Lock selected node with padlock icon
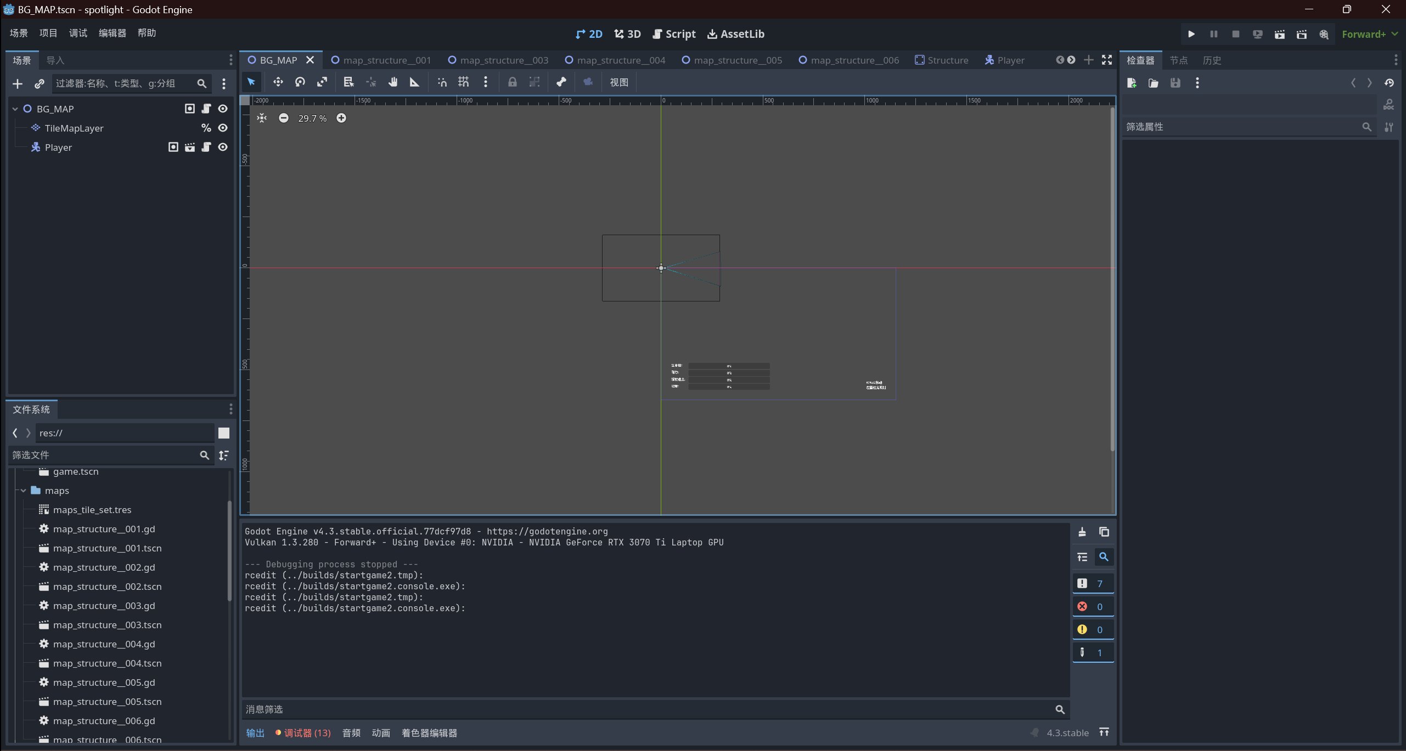This screenshot has width=1406, height=751. point(512,82)
